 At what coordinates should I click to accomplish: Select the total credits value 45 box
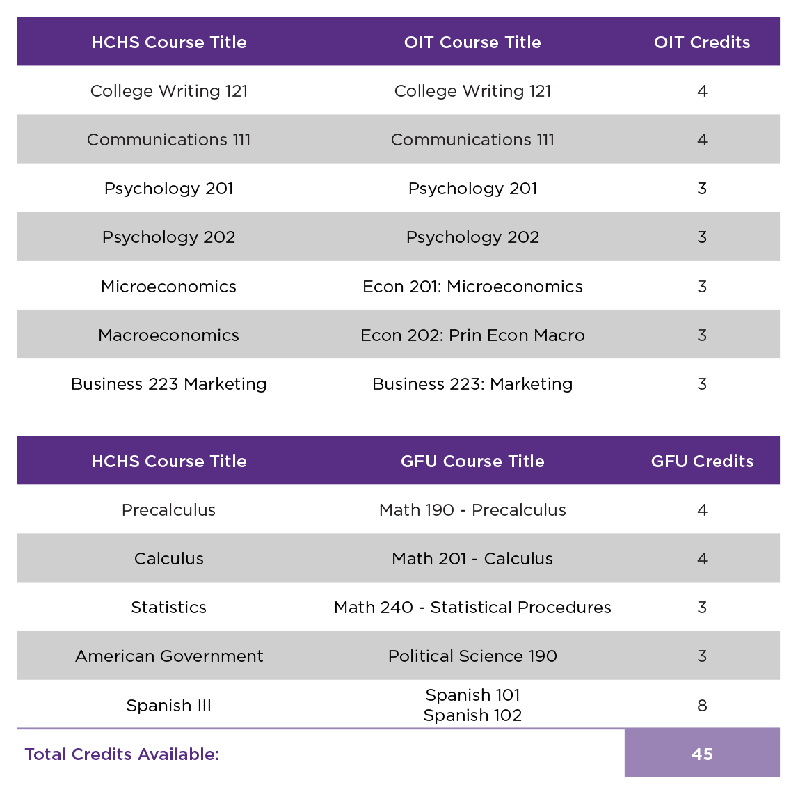tap(702, 753)
